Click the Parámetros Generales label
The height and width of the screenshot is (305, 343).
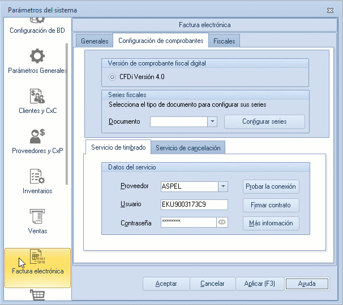[x=37, y=71]
